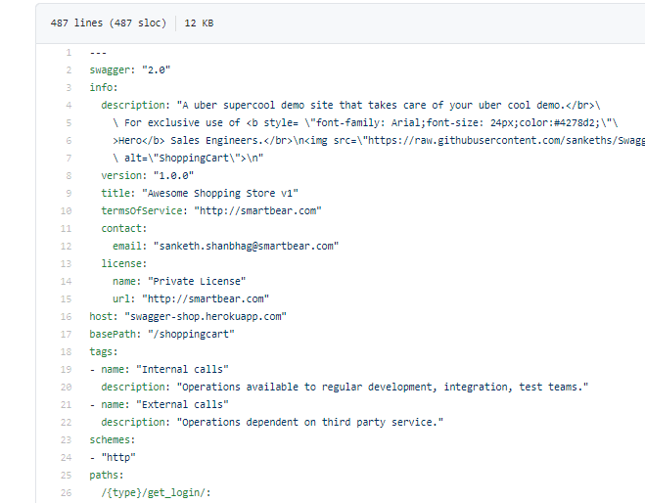Click line number 26 for get_login path

66,493
